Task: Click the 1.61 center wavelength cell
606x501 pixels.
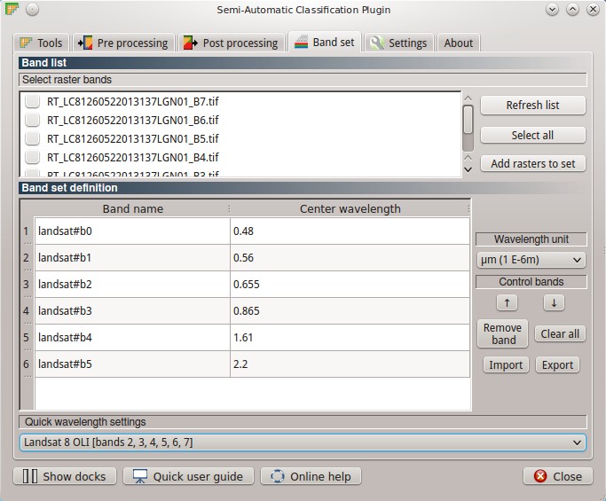Action: pyautogui.click(x=350, y=338)
